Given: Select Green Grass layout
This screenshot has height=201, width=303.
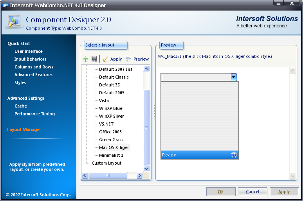Looking at the screenshot, I should pyautogui.click(x=111, y=140).
